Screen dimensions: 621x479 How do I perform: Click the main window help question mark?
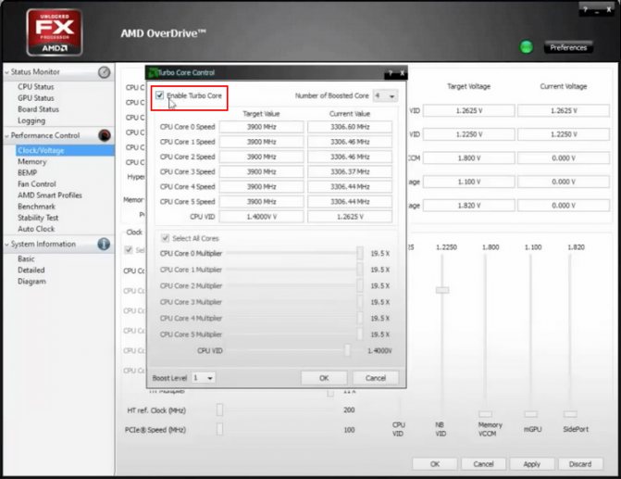click(x=585, y=9)
